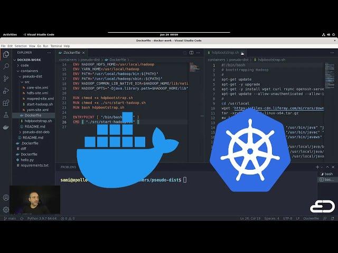The height and width of the screenshot is (253, 338).
Task: Open the Selection menu
Action: tap(21, 46)
